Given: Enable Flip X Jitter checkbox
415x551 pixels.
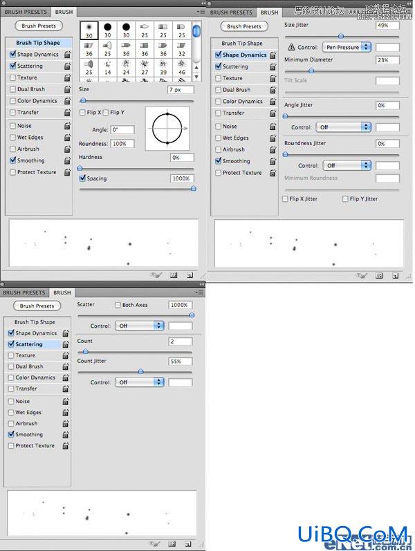Looking at the screenshot, I should tap(285, 199).
